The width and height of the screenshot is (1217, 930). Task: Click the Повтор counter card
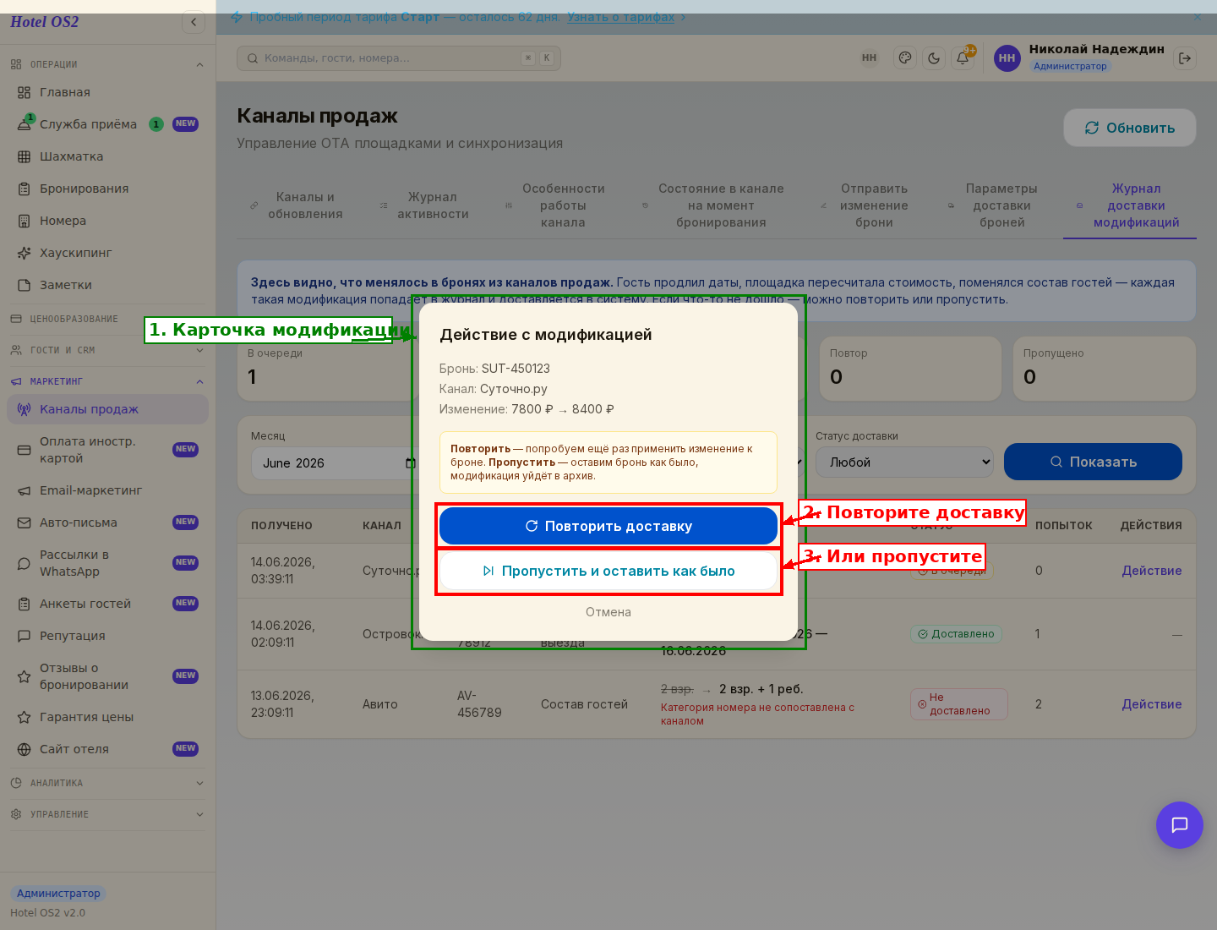[910, 369]
